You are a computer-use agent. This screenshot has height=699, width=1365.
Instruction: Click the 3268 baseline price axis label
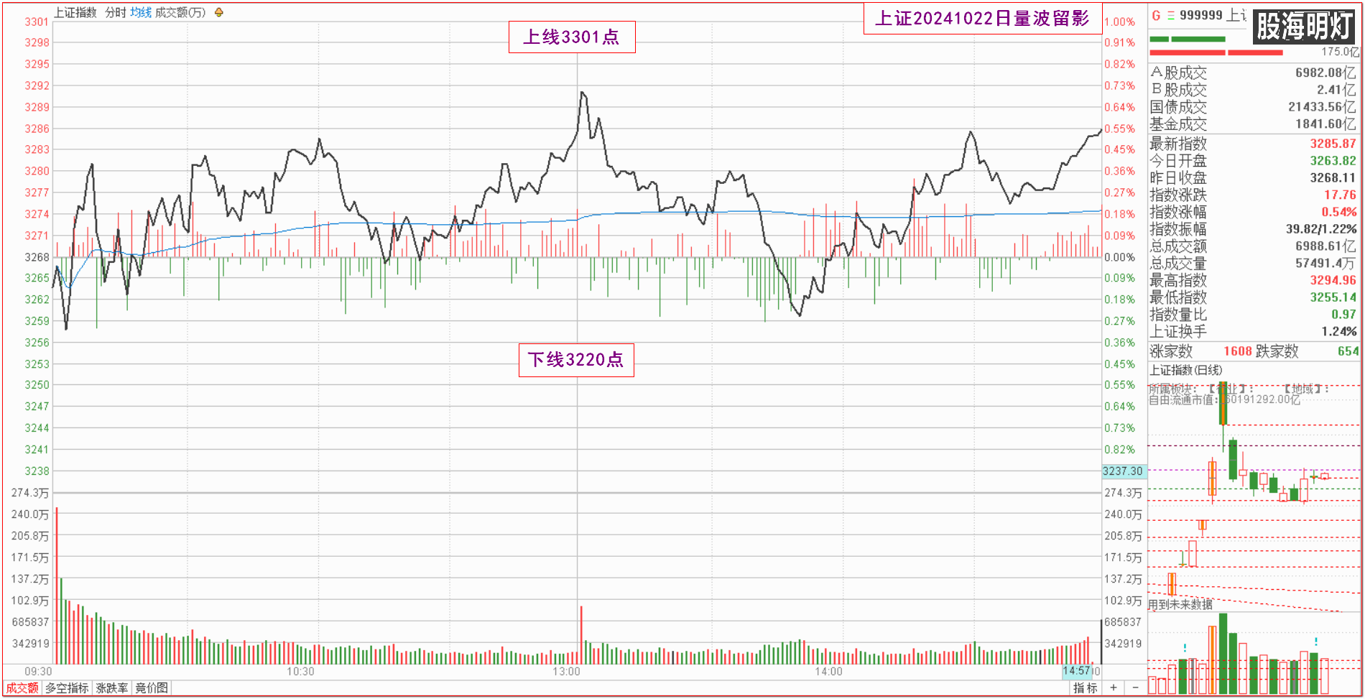click(37, 257)
